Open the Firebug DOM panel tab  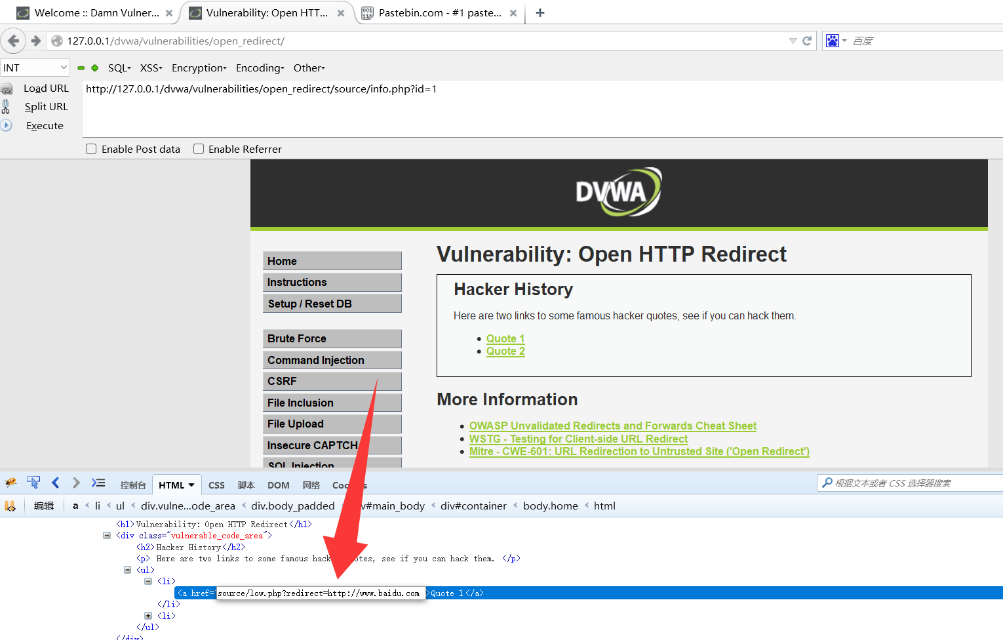[x=279, y=485]
